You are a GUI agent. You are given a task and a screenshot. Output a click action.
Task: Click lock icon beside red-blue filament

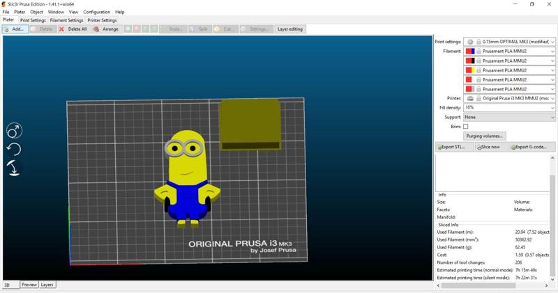tap(478, 51)
